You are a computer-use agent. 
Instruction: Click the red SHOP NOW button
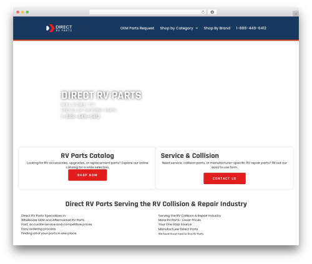[87, 175]
